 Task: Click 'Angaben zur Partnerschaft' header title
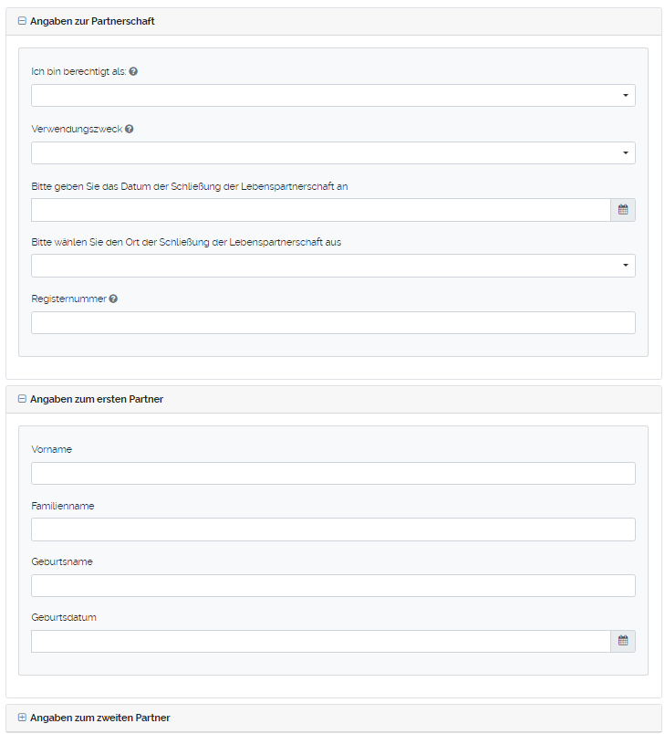[92, 21]
